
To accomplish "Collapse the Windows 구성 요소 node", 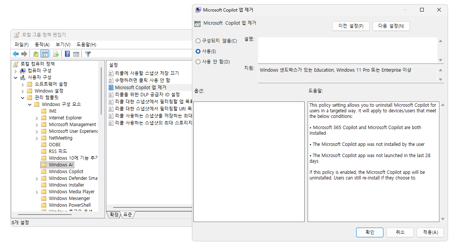I will click(x=29, y=104).
